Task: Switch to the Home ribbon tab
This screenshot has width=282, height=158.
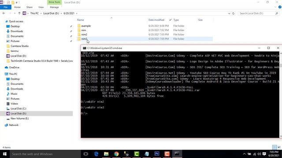Action: 17,7
